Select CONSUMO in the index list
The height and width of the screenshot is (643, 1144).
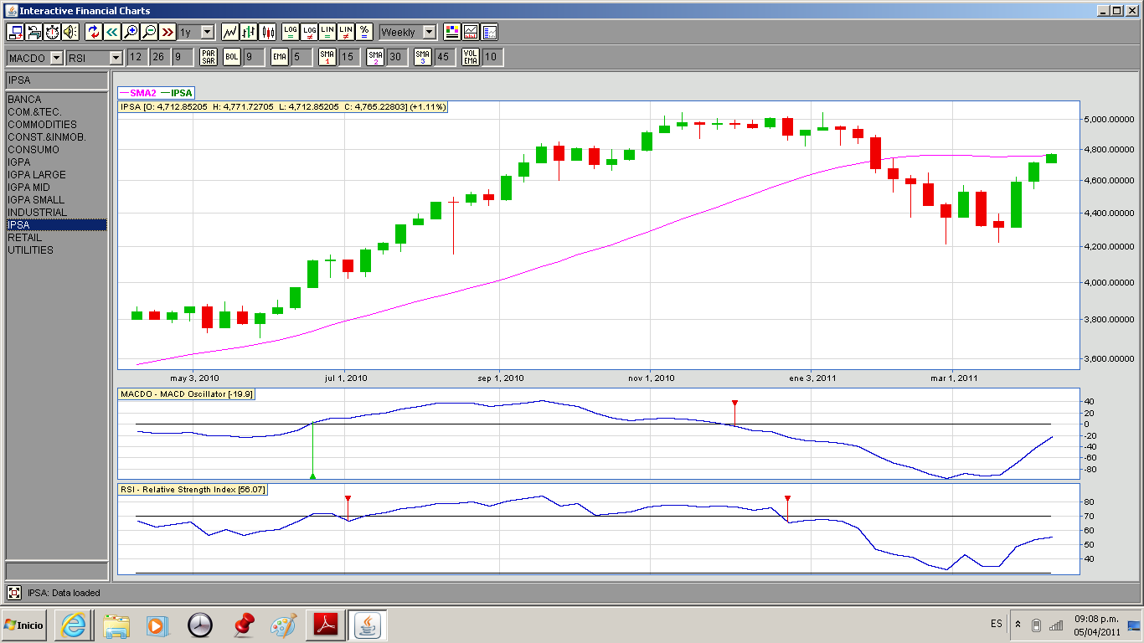(x=56, y=150)
